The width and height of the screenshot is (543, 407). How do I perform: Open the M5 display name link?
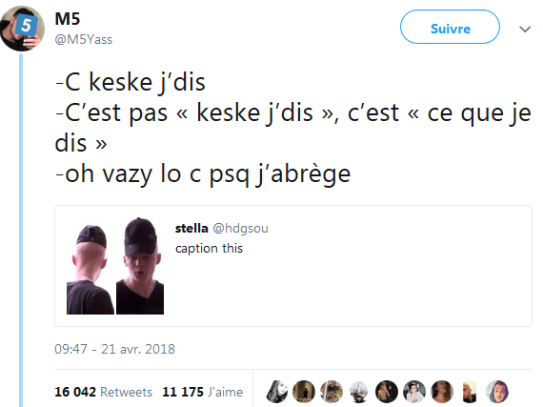(x=68, y=19)
